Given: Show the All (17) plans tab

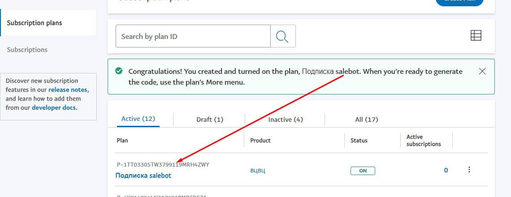Looking at the screenshot, I should pyautogui.click(x=366, y=120).
